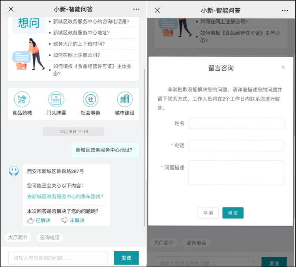Focus the 姓名 input field
The image size is (296, 267).
(236, 123)
